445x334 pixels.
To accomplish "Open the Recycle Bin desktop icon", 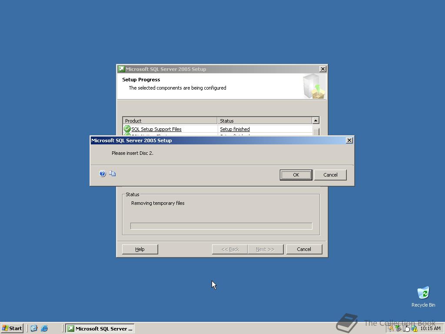I will [423, 297].
